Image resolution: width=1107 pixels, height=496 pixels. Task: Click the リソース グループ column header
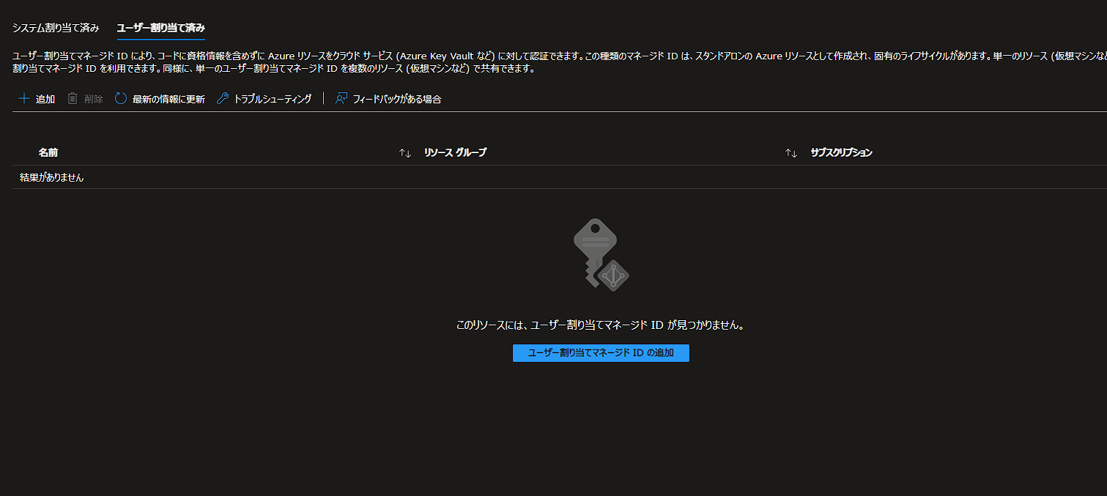click(455, 152)
